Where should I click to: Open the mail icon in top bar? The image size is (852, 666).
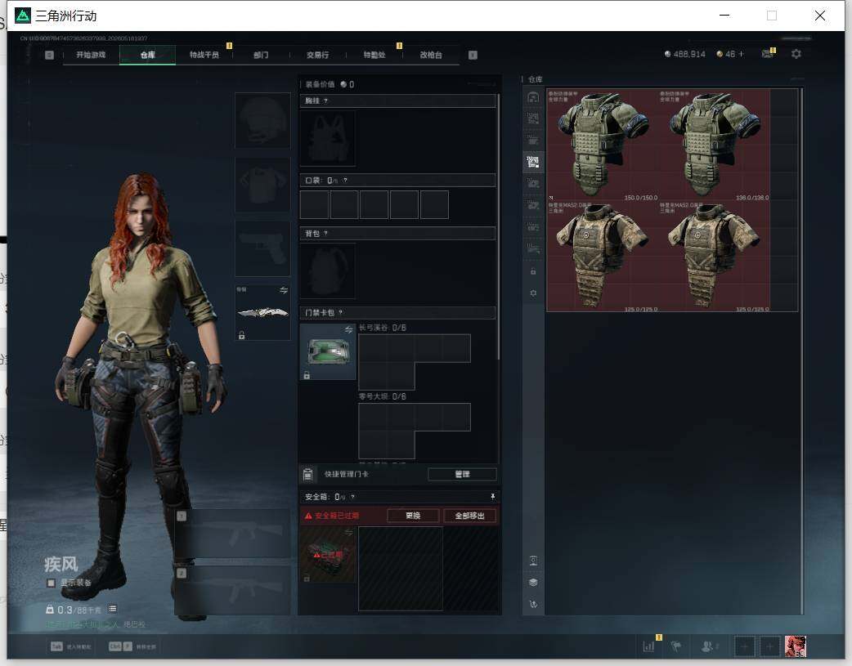pos(767,54)
